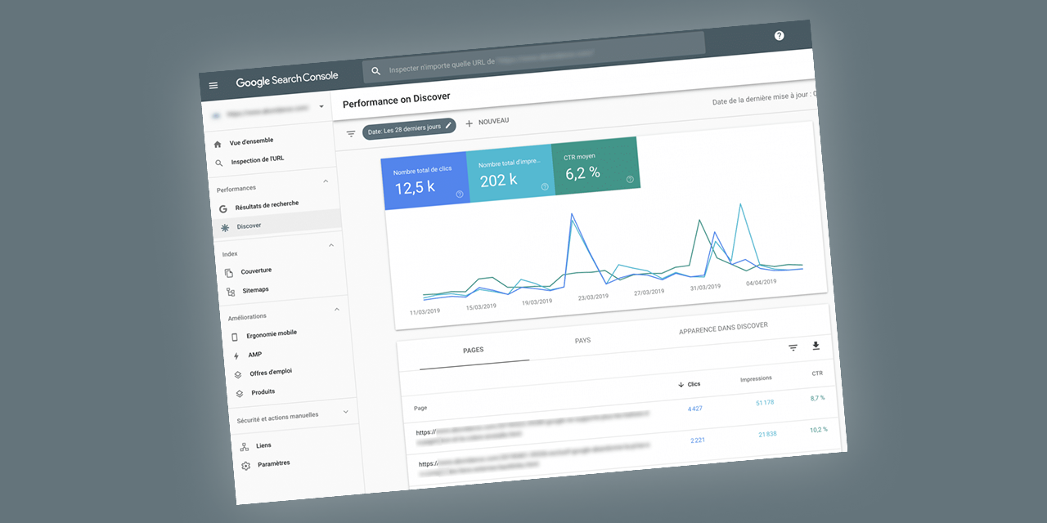
Task: Collapse the Améliorations section chevron
Action: tap(337, 309)
